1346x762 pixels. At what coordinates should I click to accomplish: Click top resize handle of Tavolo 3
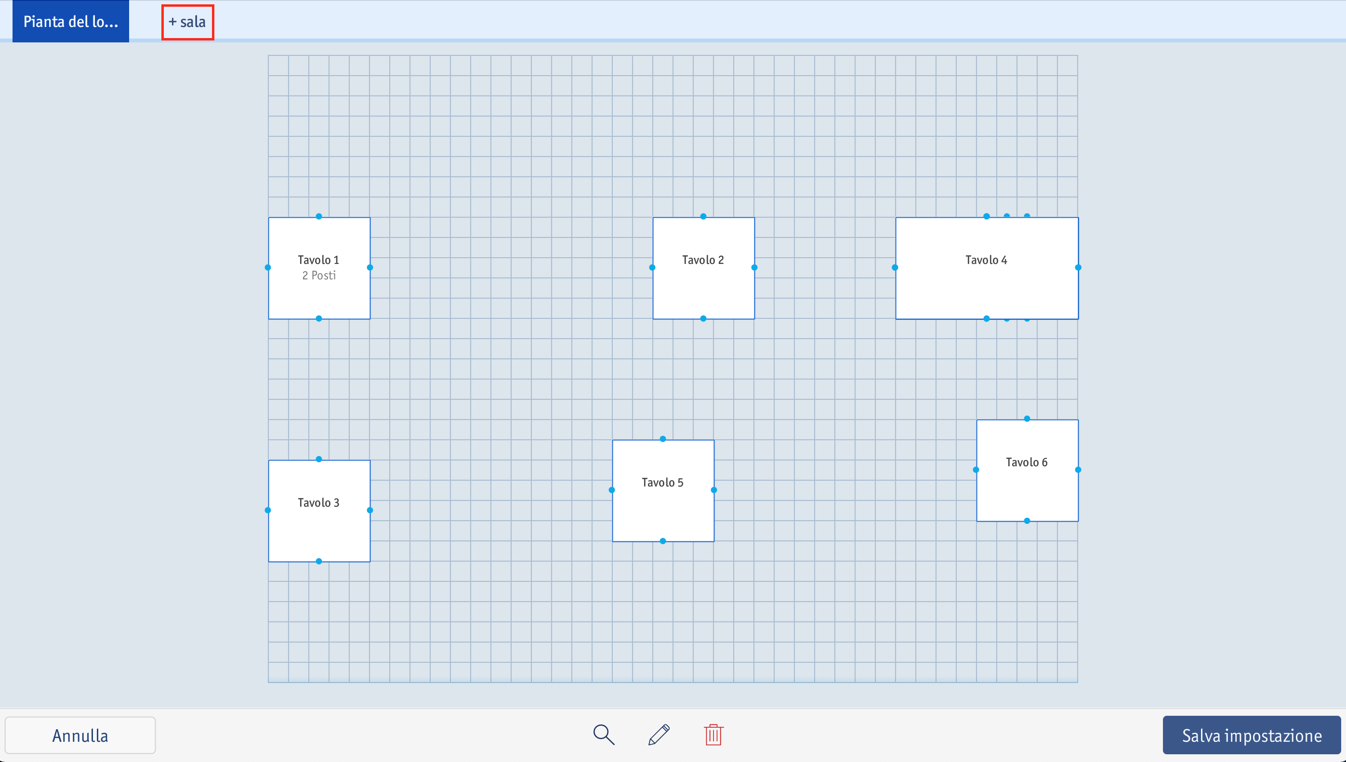[319, 459]
